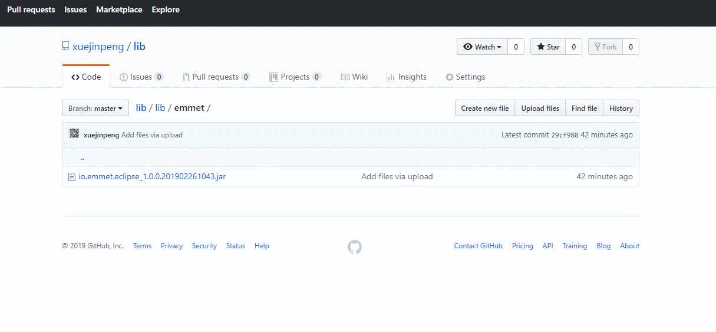Open the Wiki tab with book icon
The width and height of the screenshot is (716, 332).
pyautogui.click(x=354, y=77)
